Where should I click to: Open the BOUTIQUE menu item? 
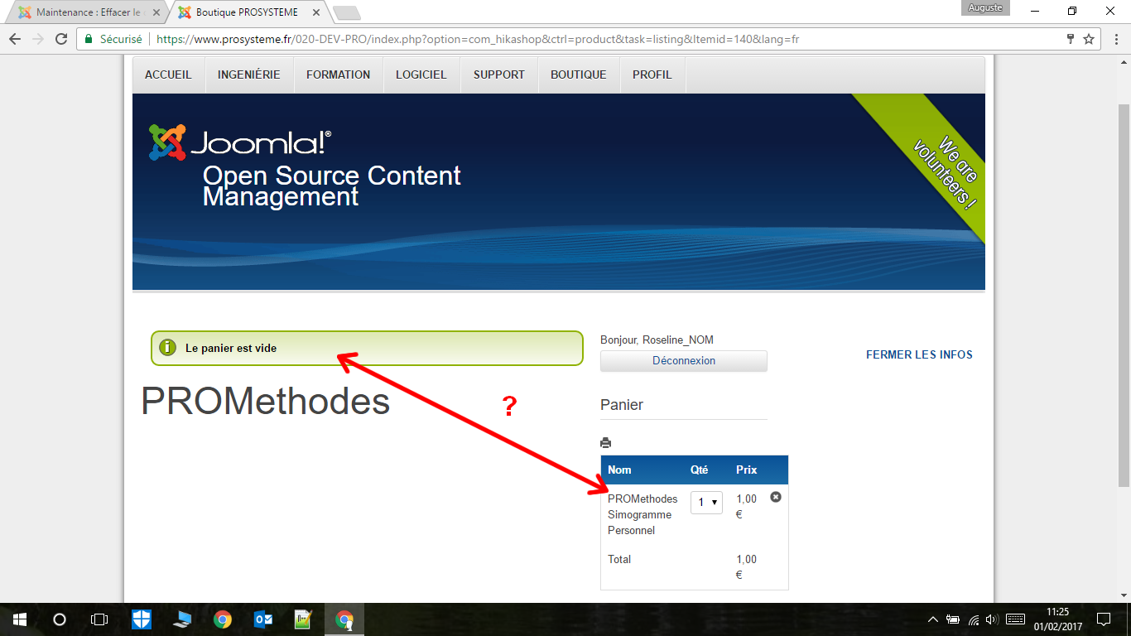(579, 75)
